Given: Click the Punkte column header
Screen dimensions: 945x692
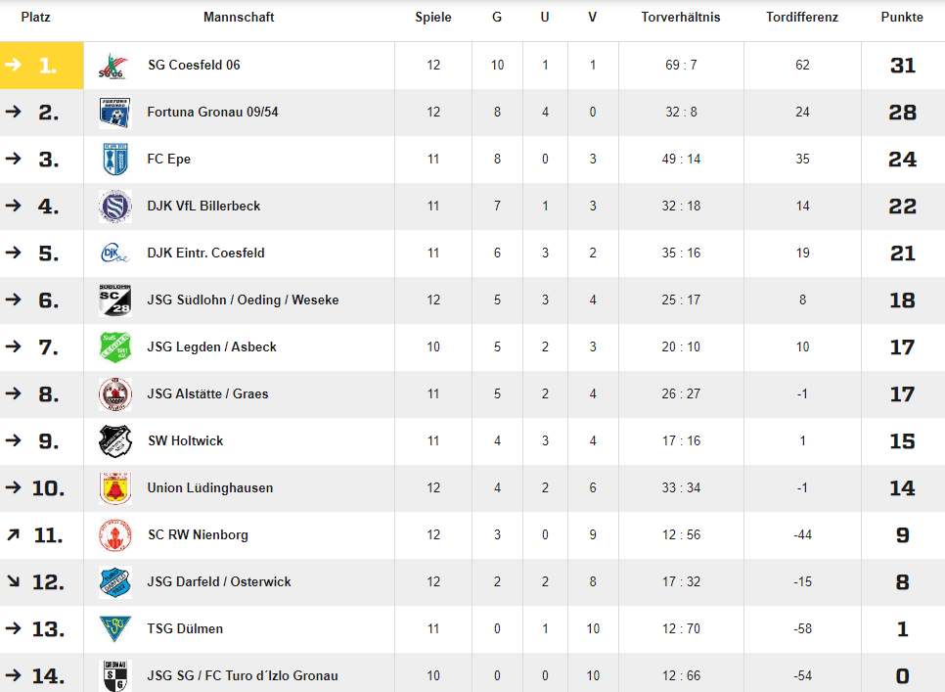Looking at the screenshot, I should 902,17.
